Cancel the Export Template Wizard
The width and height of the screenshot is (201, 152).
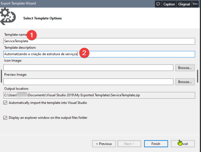pos(183,144)
